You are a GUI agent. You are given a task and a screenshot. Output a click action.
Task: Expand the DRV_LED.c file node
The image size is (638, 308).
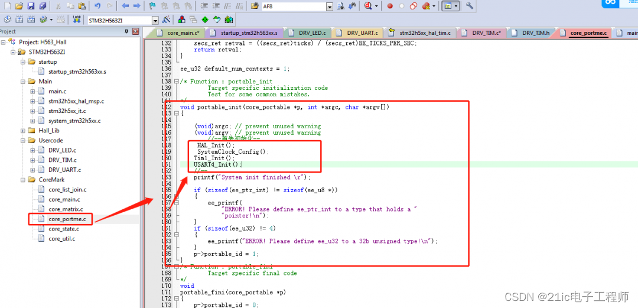(32, 150)
